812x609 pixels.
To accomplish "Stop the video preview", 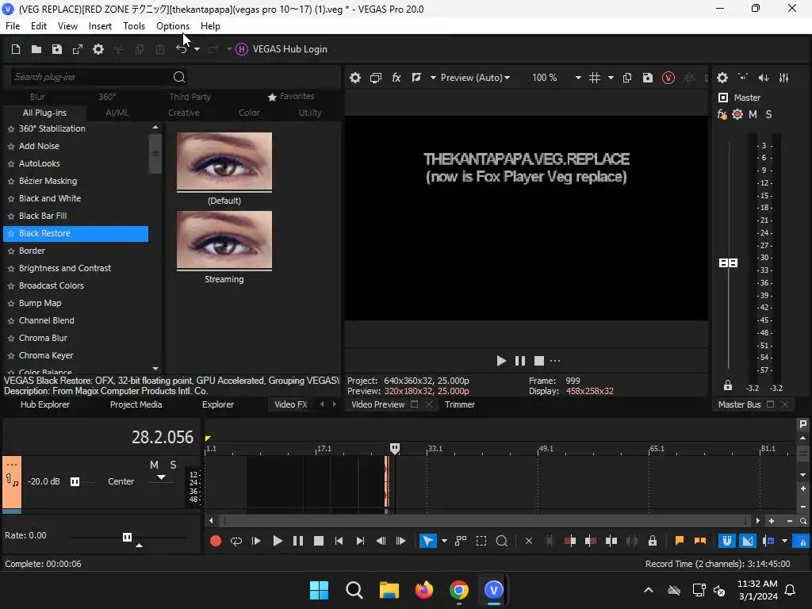I will tap(539, 361).
